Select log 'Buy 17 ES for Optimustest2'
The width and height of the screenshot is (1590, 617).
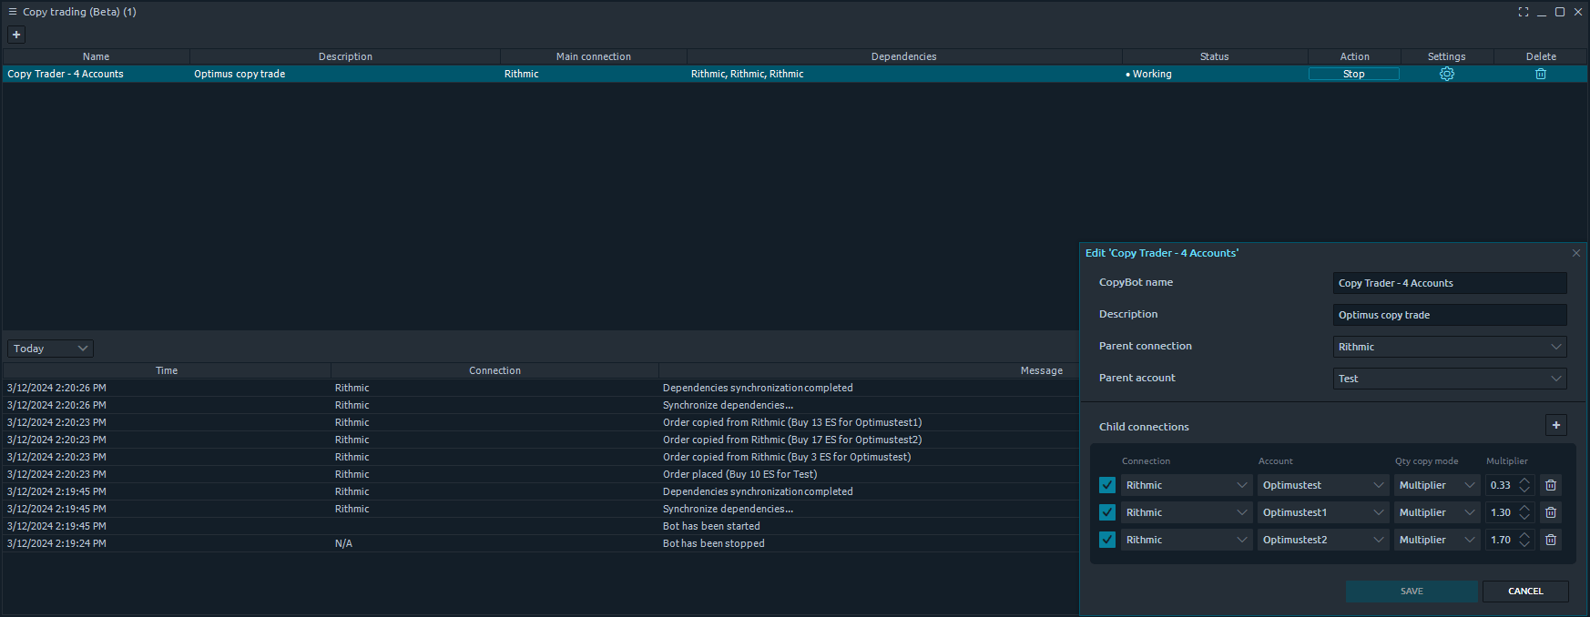click(x=792, y=440)
